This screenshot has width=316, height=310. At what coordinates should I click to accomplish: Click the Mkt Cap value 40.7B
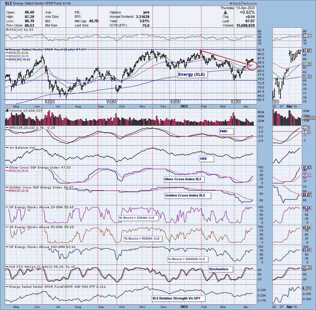(94, 21)
